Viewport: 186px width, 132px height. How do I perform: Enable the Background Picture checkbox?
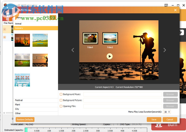point(61,100)
